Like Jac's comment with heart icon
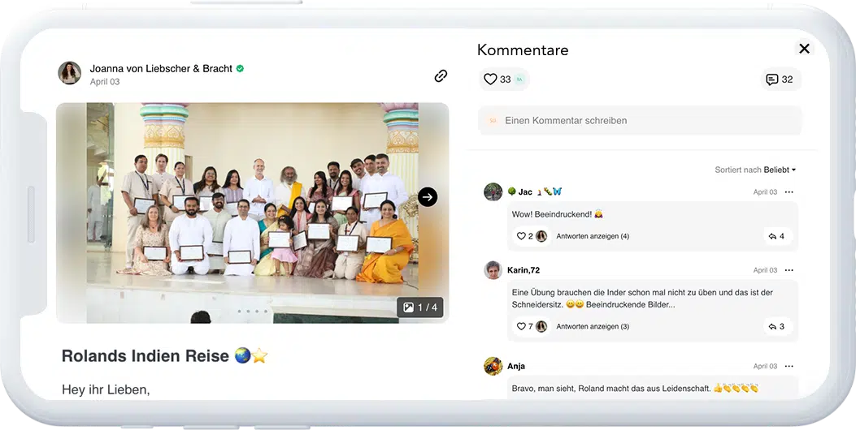 [521, 236]
